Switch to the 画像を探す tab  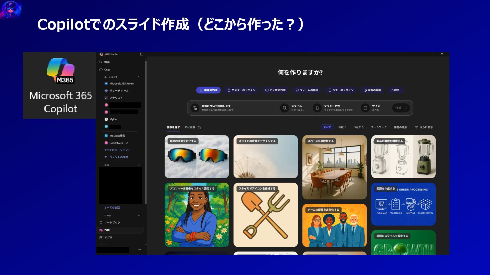point(173,127)
